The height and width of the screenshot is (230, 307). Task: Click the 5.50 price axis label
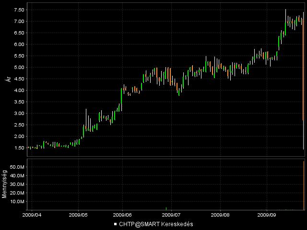[x=19, y=56]
